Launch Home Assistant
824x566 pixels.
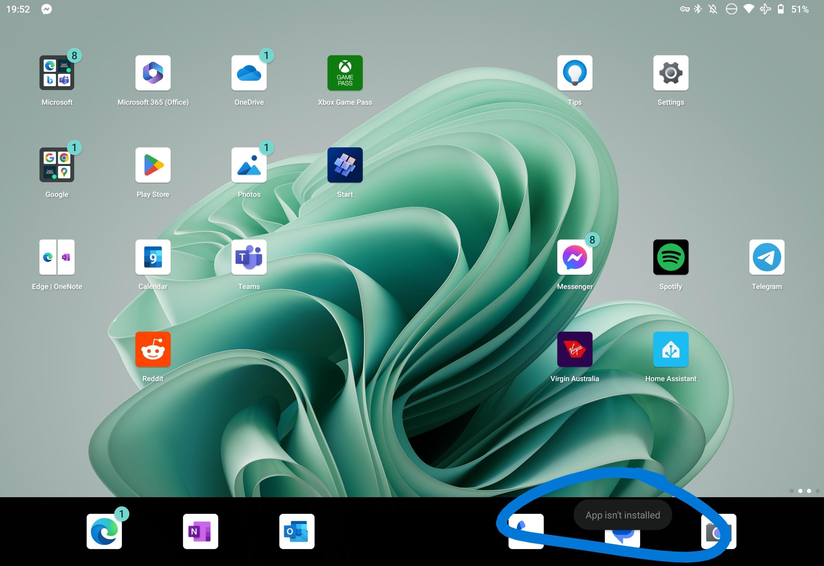point(671,349)
